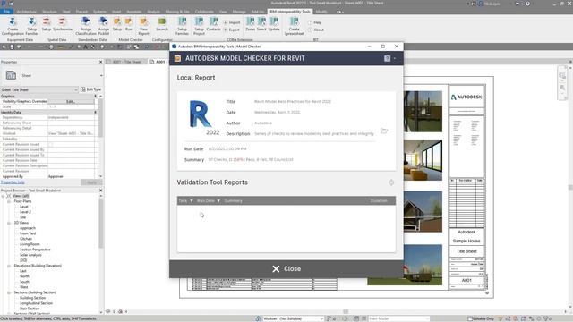Click the Sheet type icon in Properties
This screenshot has width=573, height=322.
pyautogui.click(x=11, y=75)
